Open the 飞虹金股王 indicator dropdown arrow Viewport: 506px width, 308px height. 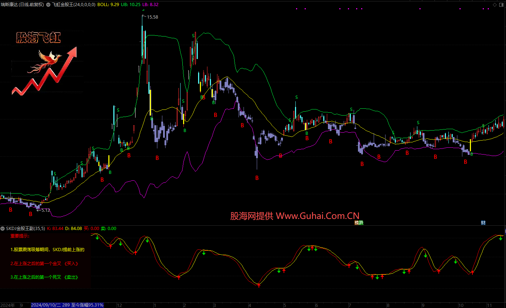(48, 5)
